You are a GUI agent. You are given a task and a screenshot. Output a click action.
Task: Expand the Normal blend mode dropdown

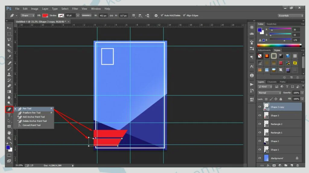tap(269, 93)
